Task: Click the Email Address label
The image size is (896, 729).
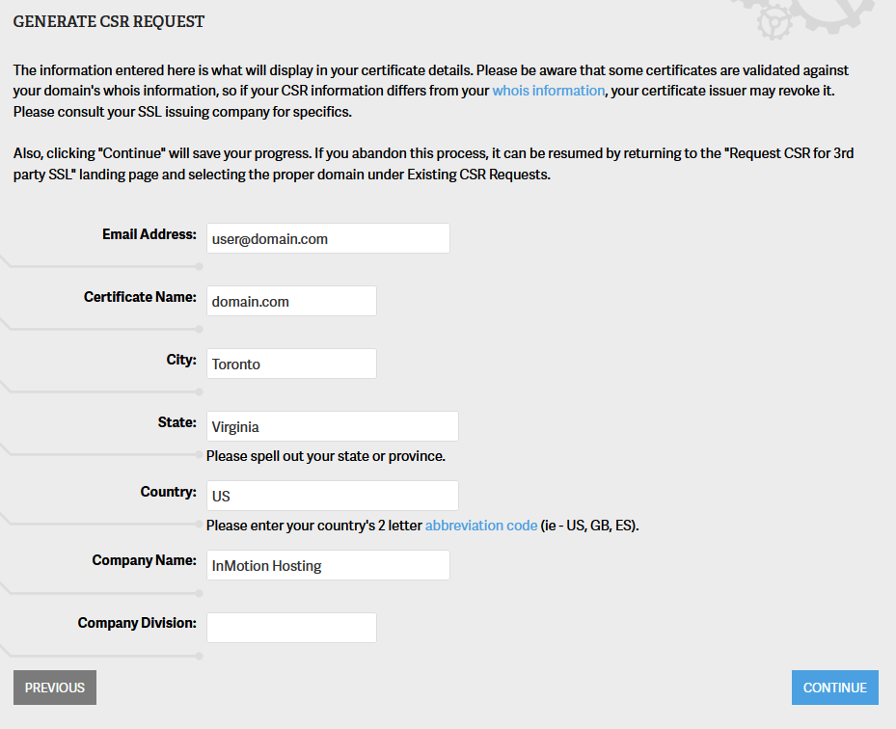Action: coord(149,234)
